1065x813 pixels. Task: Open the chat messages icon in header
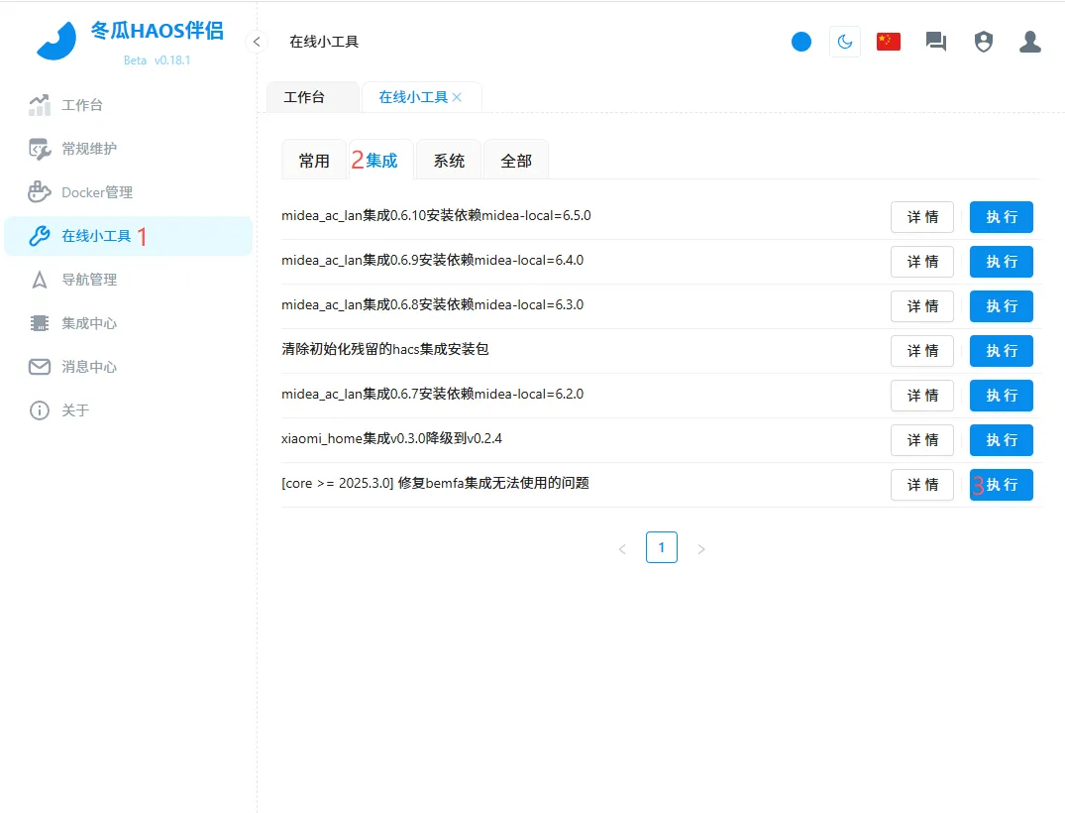(936, 42)
